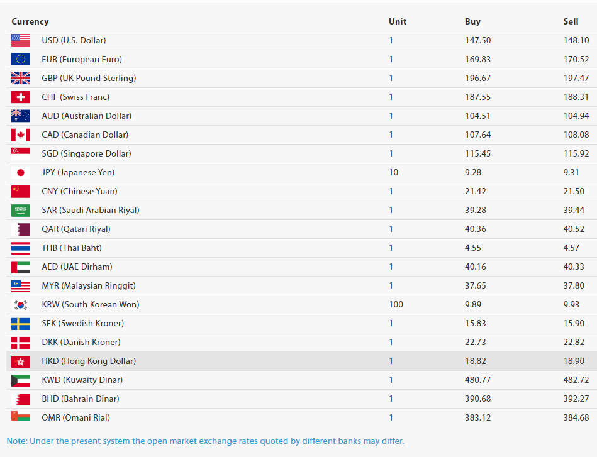Click the UK Union Jack flag icon

20,78
